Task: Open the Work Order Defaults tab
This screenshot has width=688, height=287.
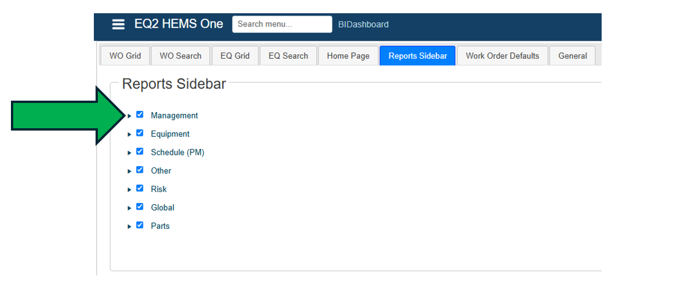Action: point(502,56)
